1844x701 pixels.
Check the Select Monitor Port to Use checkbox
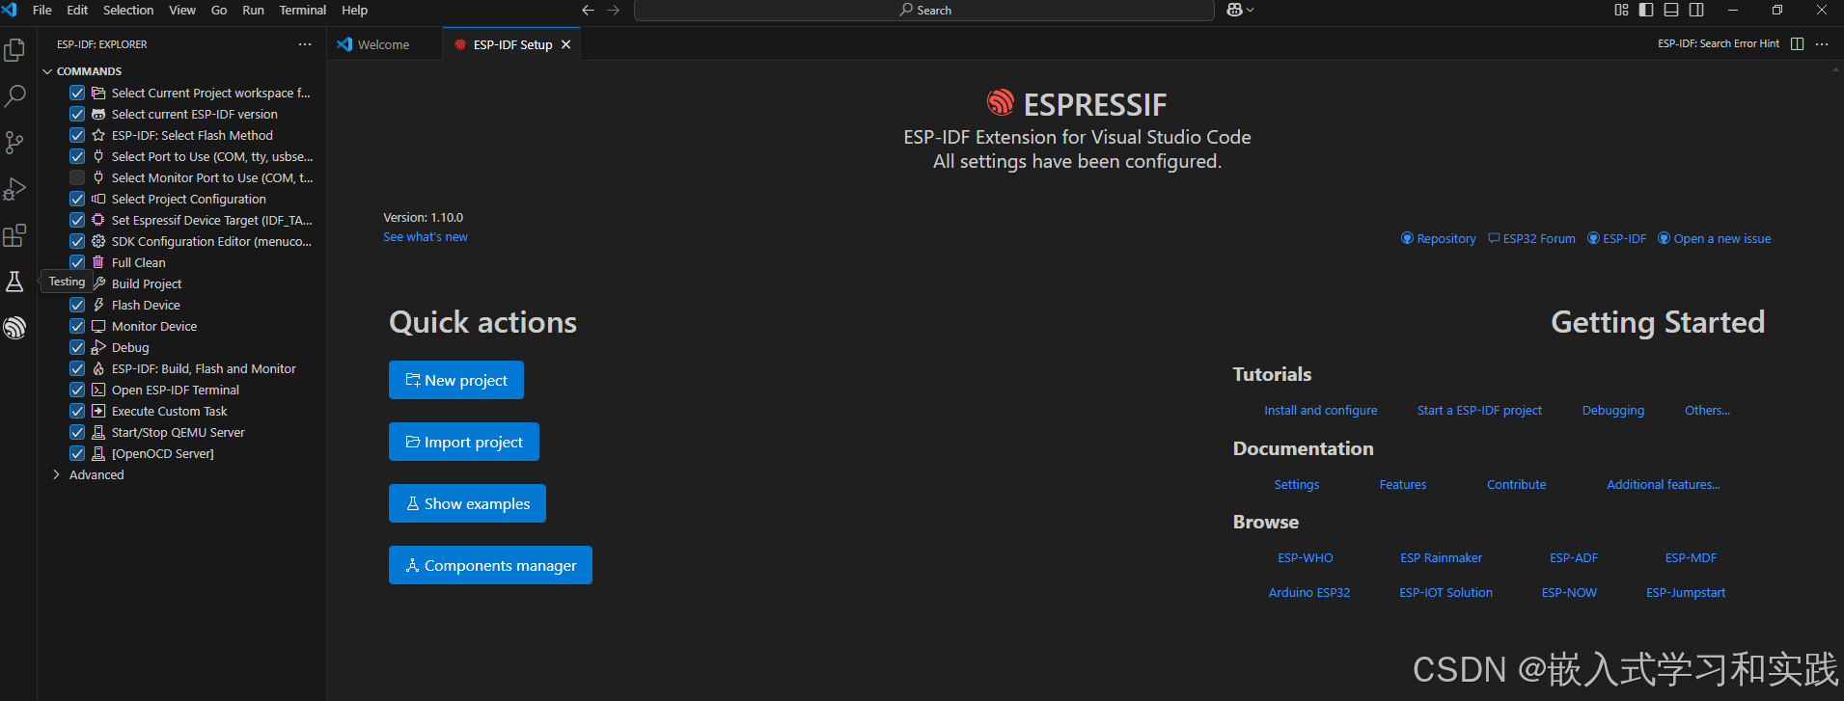click(x=77, y=177)
